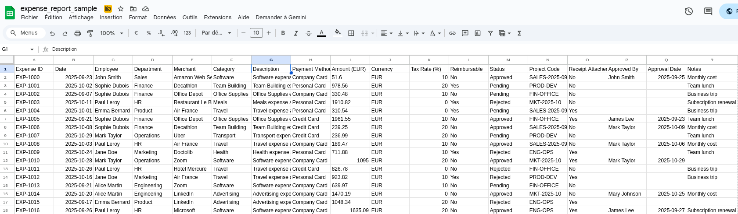Screen dimensions: 738x214
Task: Create a filter
Action: [x=490, y=33]
